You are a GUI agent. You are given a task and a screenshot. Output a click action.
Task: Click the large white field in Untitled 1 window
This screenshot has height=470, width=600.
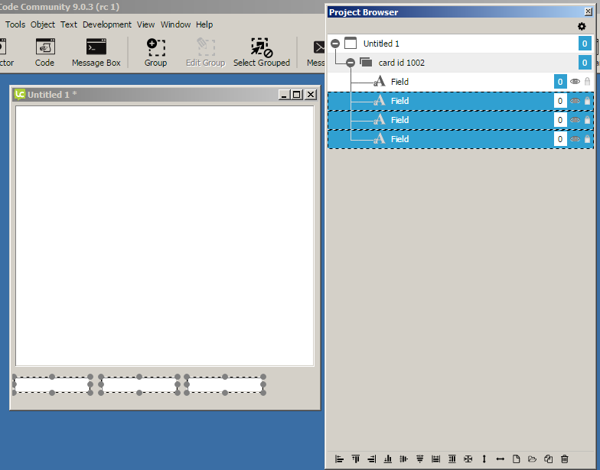pos(165,235)
